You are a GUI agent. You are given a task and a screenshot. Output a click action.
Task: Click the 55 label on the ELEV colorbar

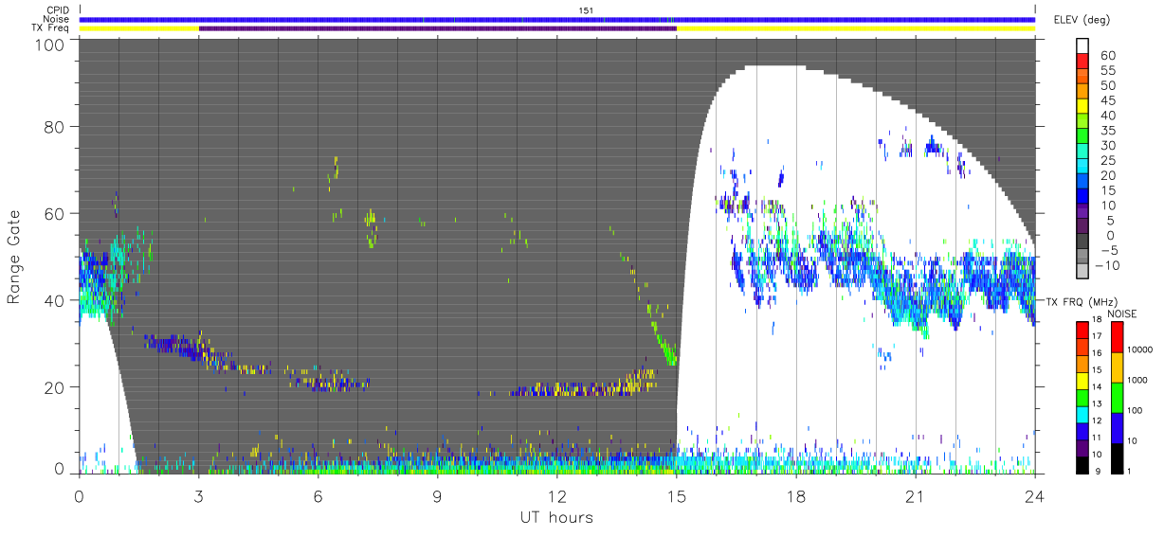coord(1106,70)
